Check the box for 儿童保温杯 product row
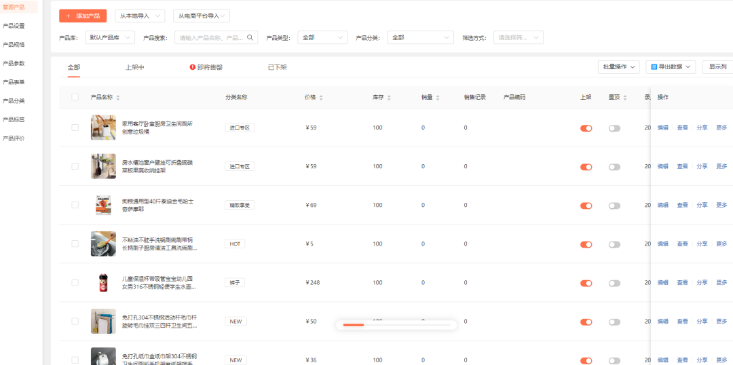This screenshot has width=733, height=365. tap(75, 283)
